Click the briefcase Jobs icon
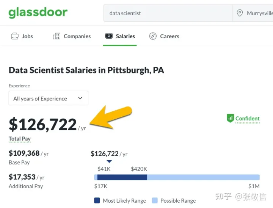The height and width of the screenshot is (208, 273). tap(15, 36)
